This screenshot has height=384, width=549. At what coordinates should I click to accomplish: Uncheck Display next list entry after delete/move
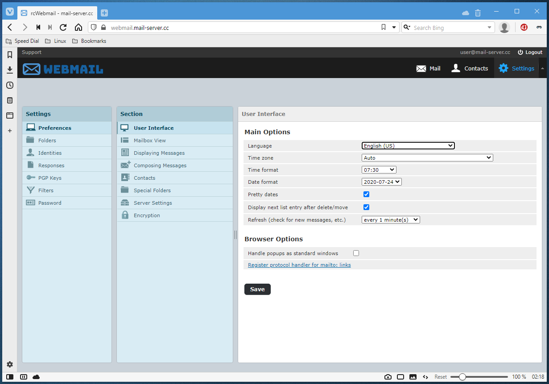[367, 207]
